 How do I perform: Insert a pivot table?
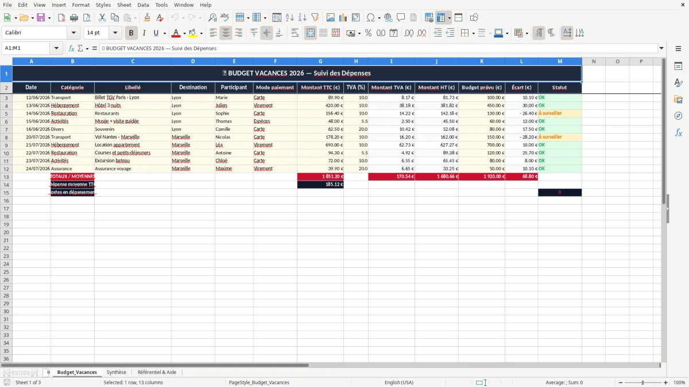pos(356,18)
